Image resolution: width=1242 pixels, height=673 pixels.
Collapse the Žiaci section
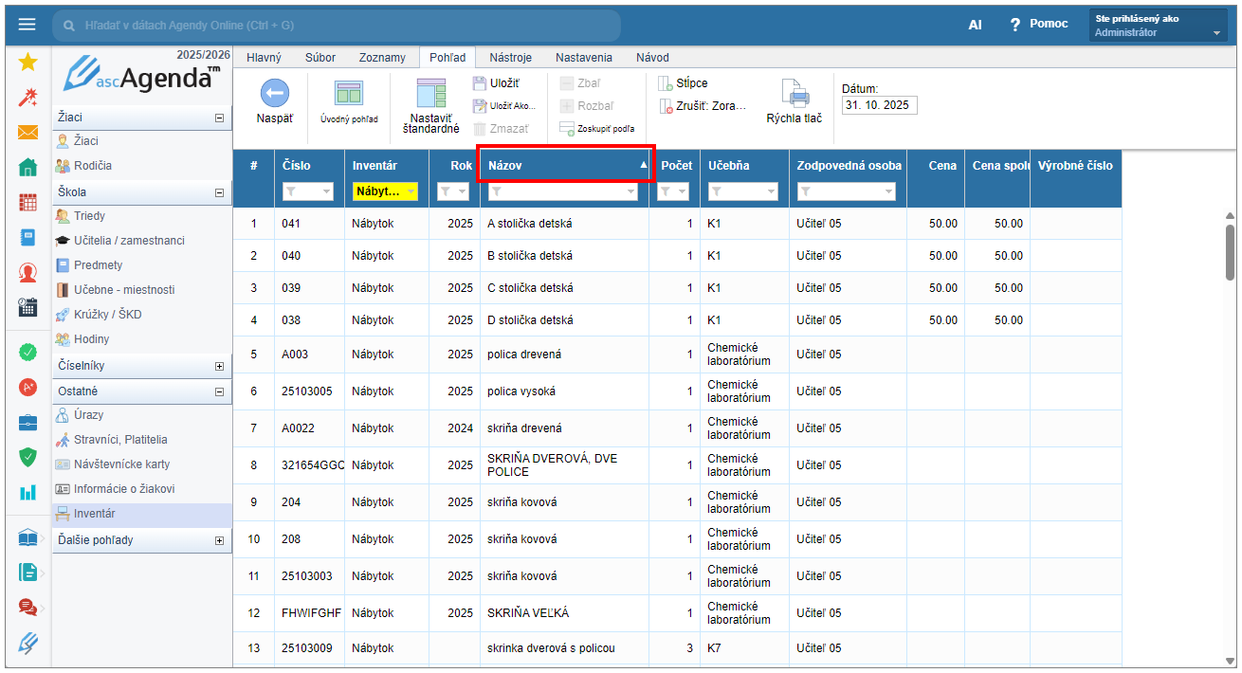pyautogui.click(x=220, y=118)
